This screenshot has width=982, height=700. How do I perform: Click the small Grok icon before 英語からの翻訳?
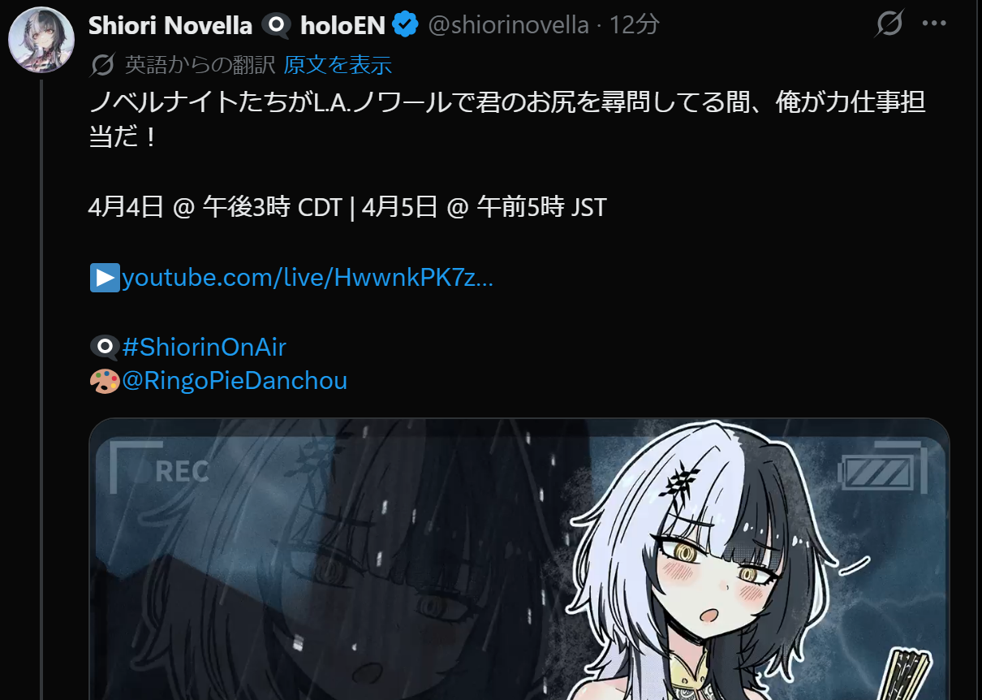point(103,64)
